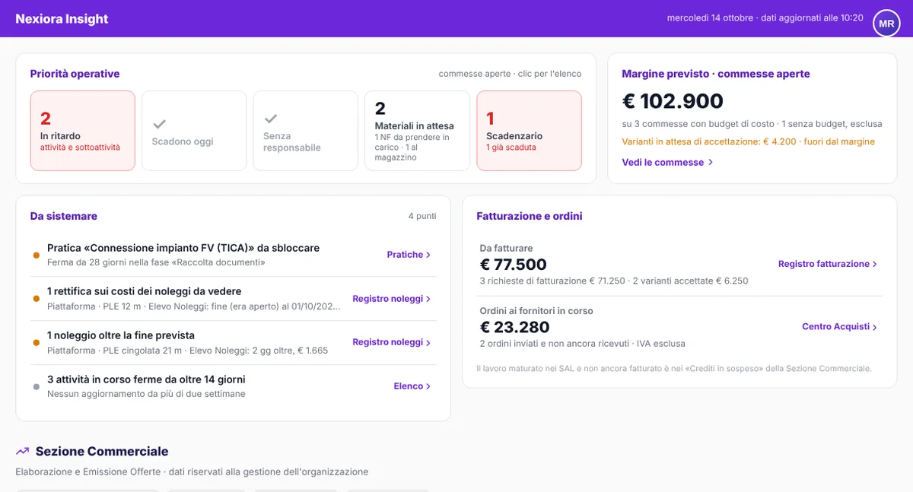Click the 'Nexiora Insight' app title
The image size is (913, 492).
tap(62, 19)
